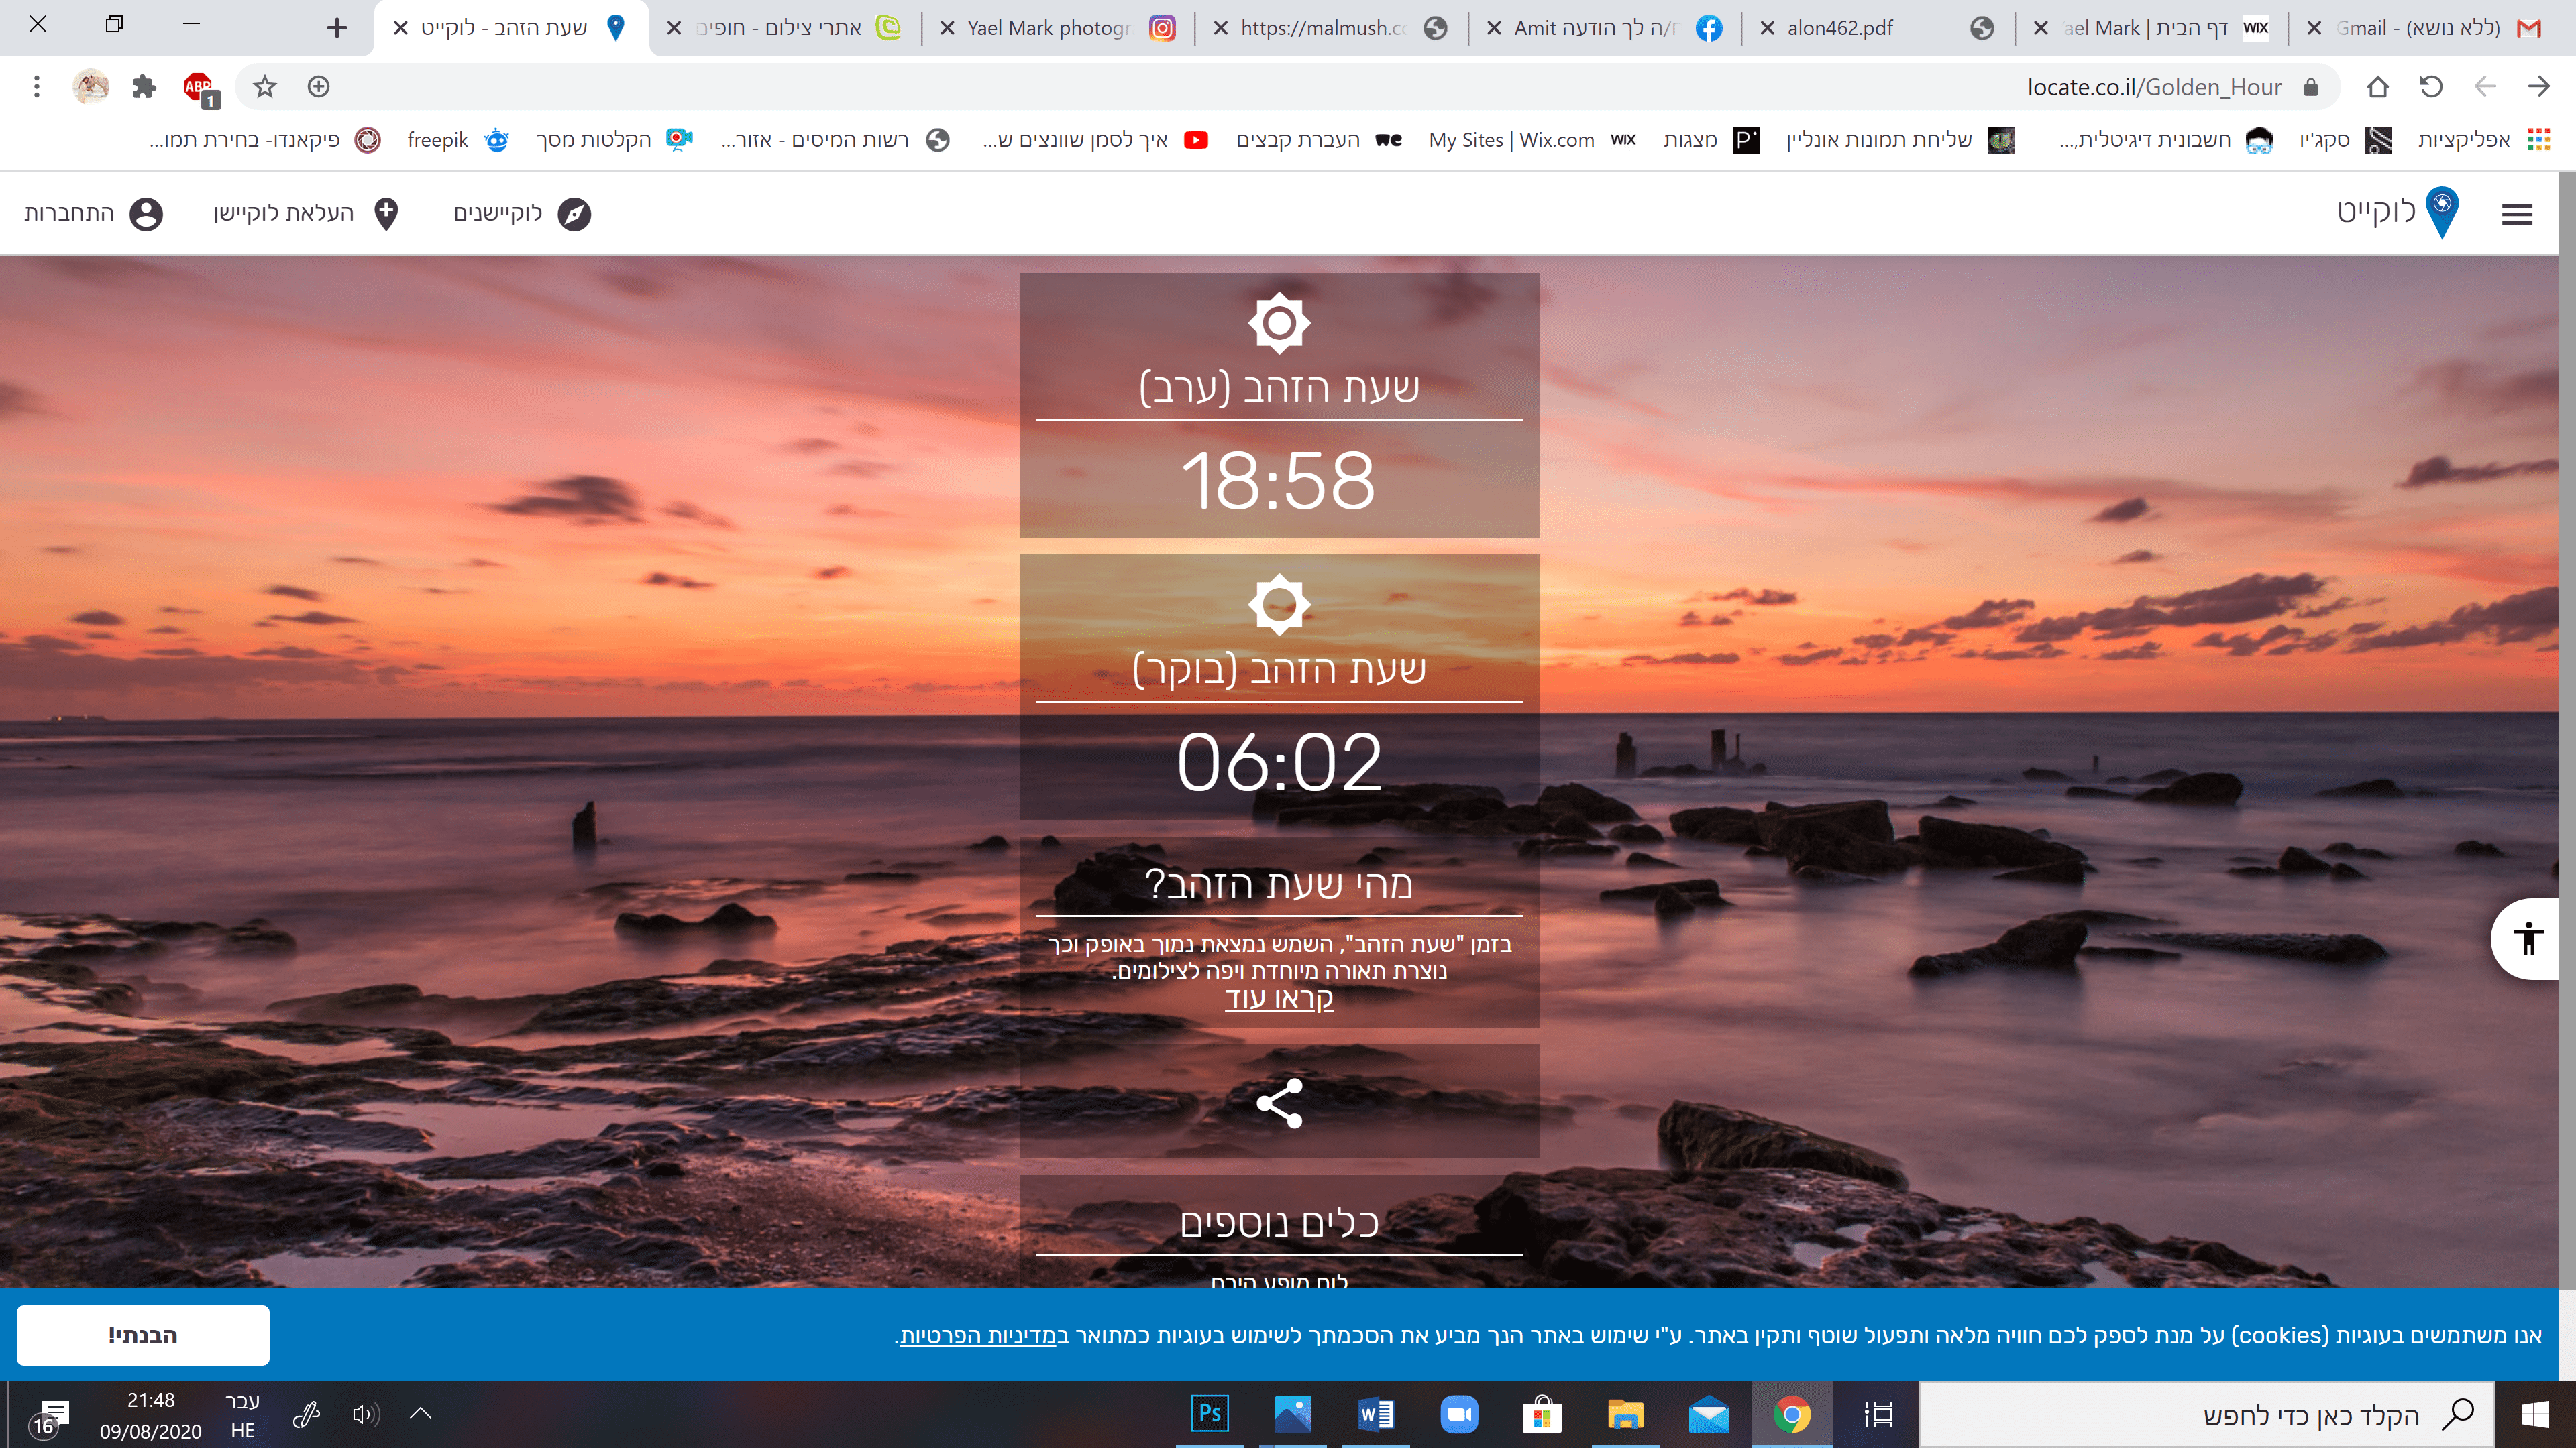Reload the page with the refresh icon
This screenshot has width=2576, height=1448.
(2431, 88)
